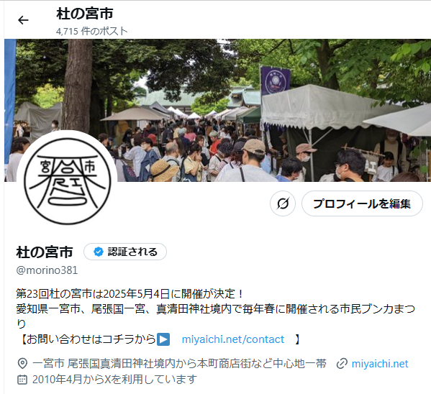Image resolution: width=431 pixels, height=394 pixels.
Task: Click the Grok circular icon button
Action: [283, 203]
